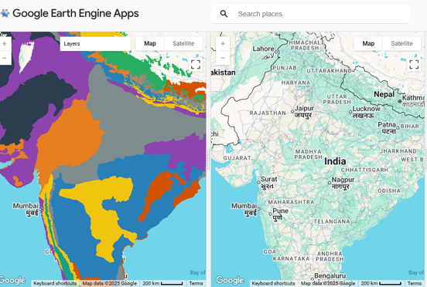Click Google Earth Engine Apps title

[x=76, y=13]
